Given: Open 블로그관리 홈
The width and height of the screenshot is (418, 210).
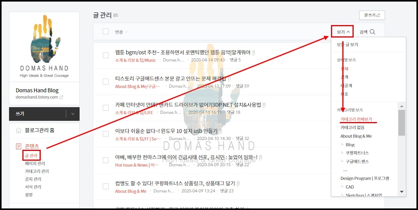Looking at the screenshot, I should (40, 130).
